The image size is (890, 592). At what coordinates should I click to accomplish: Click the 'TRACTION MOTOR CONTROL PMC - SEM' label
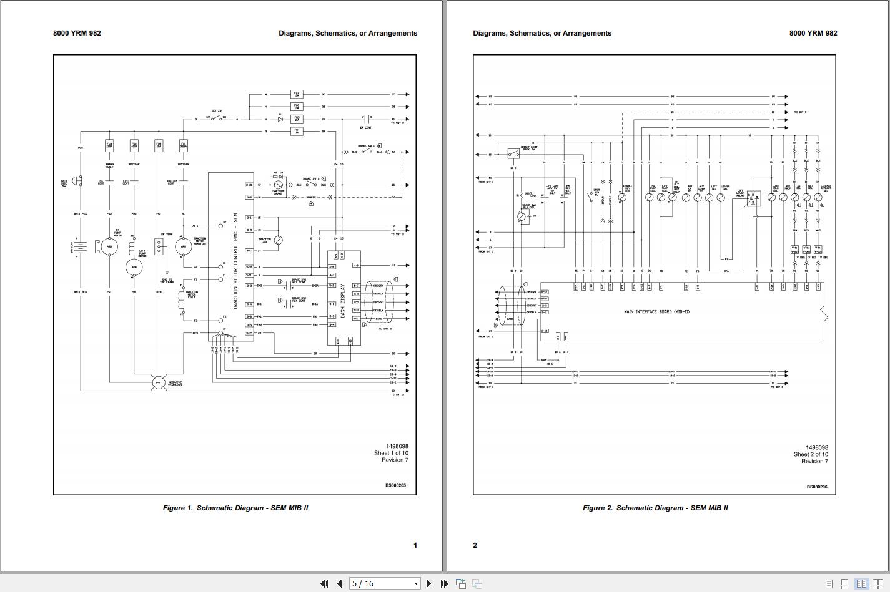[x=235, y=261]
